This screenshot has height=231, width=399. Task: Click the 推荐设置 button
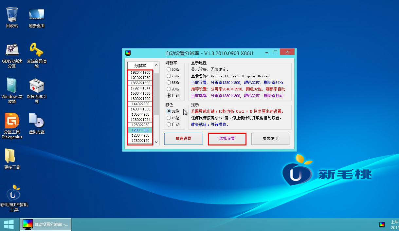tap(183, 139)
